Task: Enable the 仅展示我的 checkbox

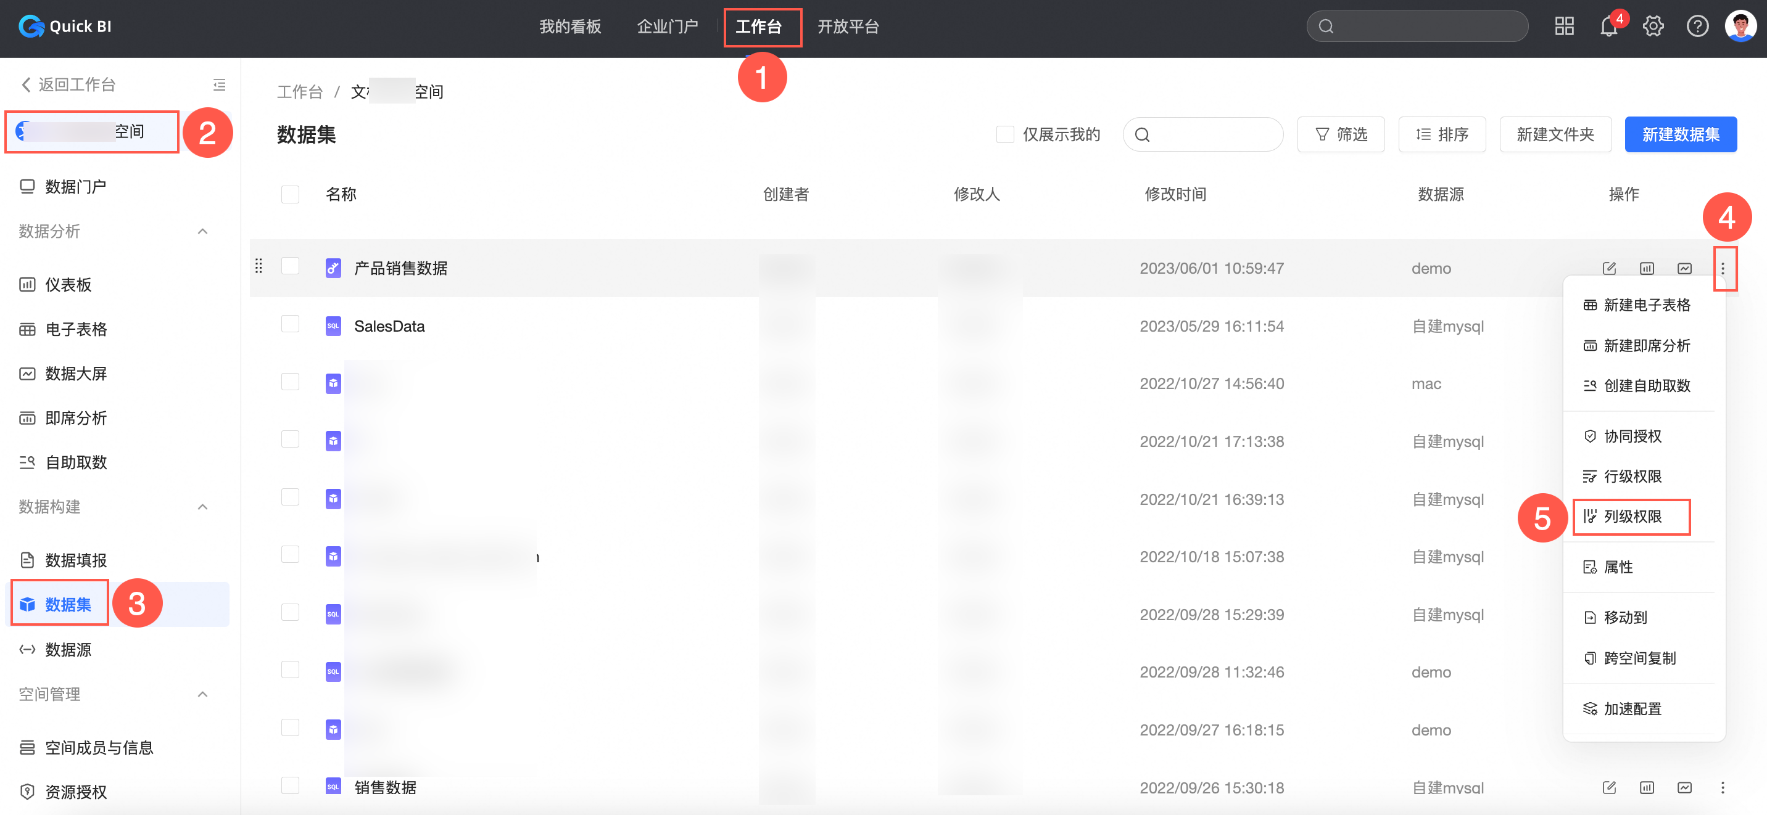Action: point(1005,134)
